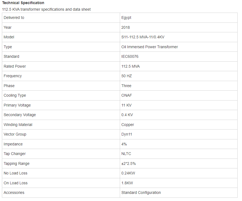The height and width of the screenshot is (201, 242).
Task: Click the Copper winding material cell
Action: coord(179,125)
